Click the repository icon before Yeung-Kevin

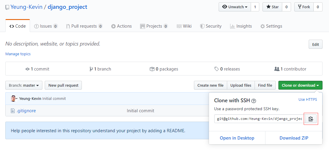[7, 7]
